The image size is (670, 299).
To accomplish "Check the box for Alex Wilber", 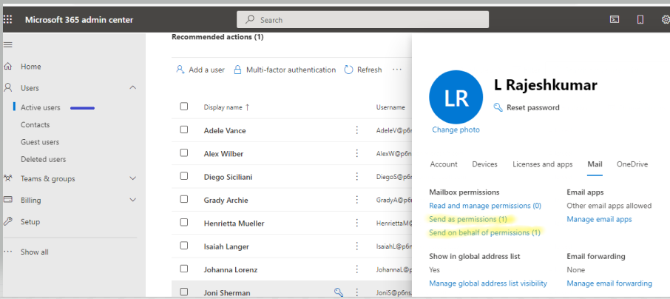I will click(x=183, y=152).
